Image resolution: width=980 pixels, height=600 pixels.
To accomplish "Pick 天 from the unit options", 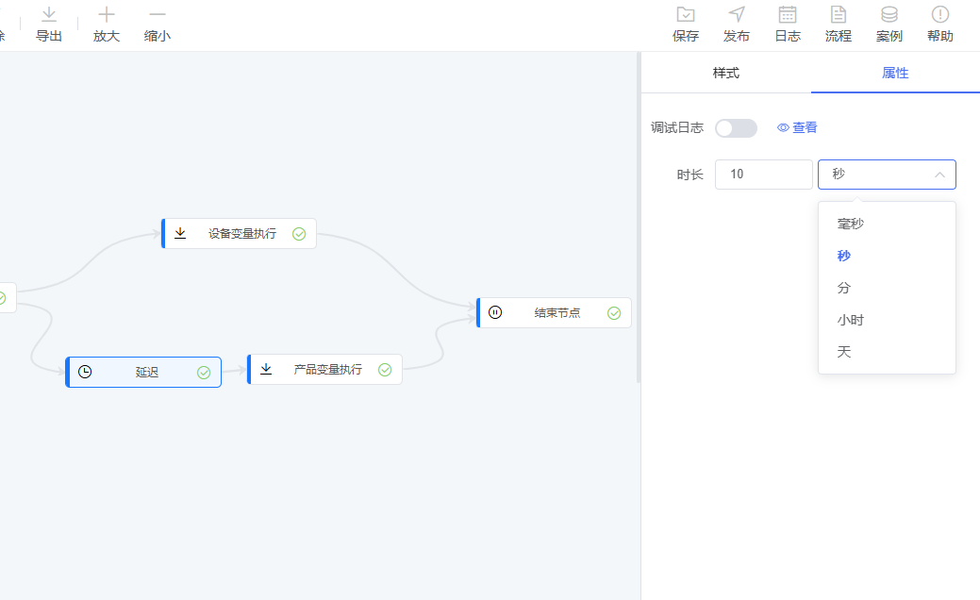I will click(844, 352).
